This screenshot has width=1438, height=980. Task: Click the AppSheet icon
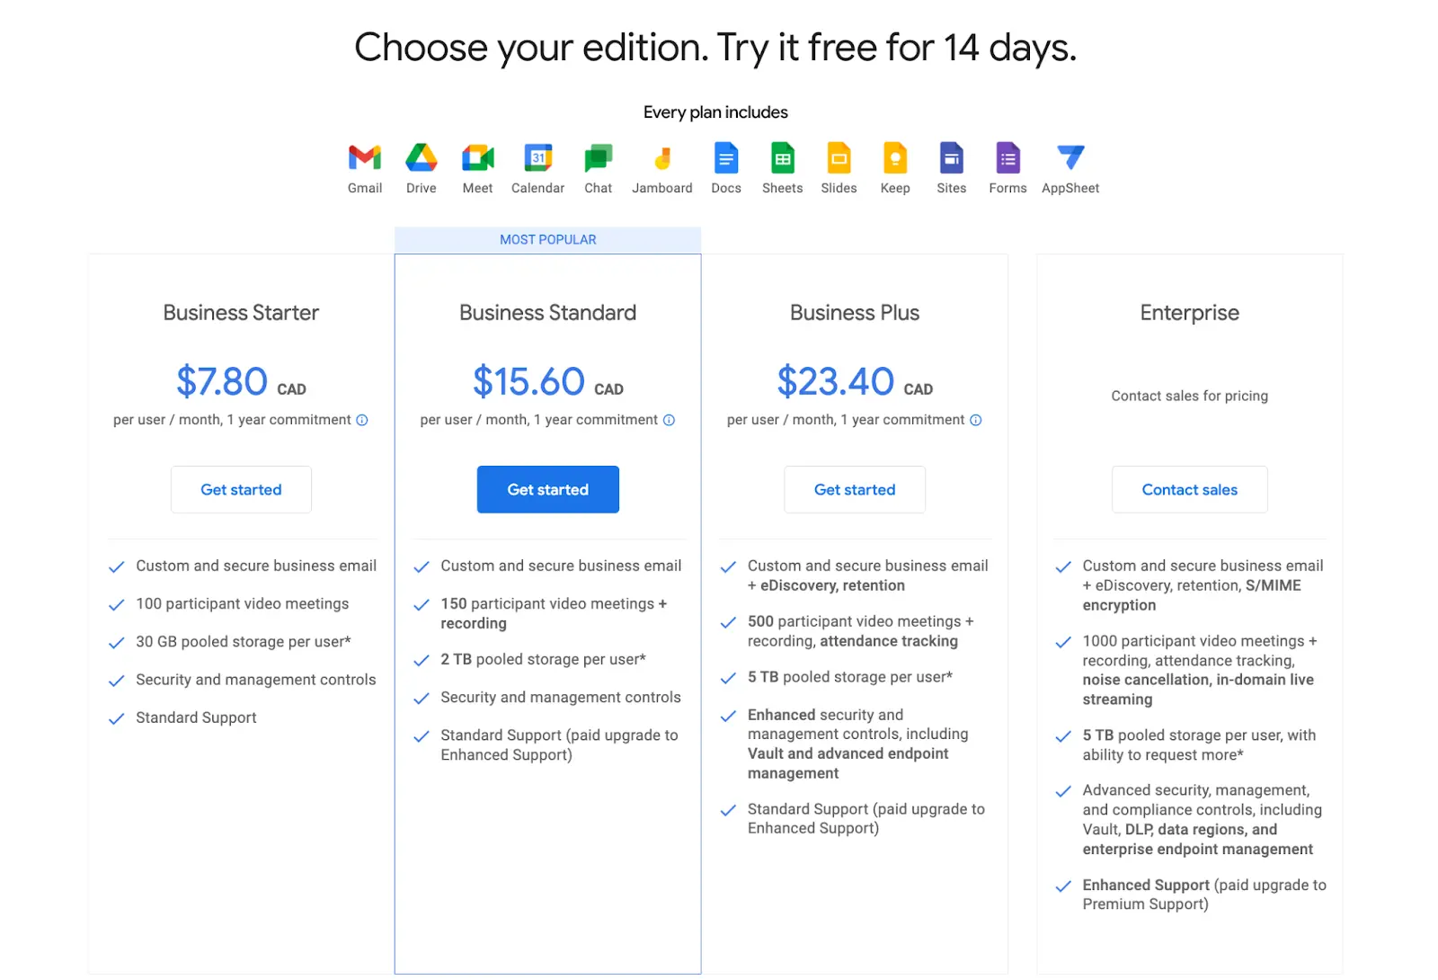tap(1070, 158)
